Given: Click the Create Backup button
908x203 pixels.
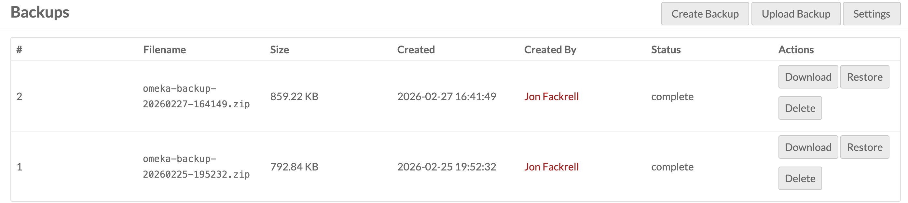Looking at the screenshot, I should 705,14.
